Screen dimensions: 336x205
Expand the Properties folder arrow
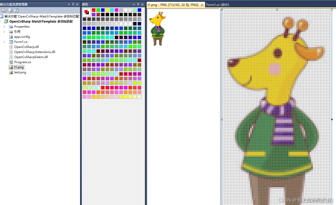(4, 27)
